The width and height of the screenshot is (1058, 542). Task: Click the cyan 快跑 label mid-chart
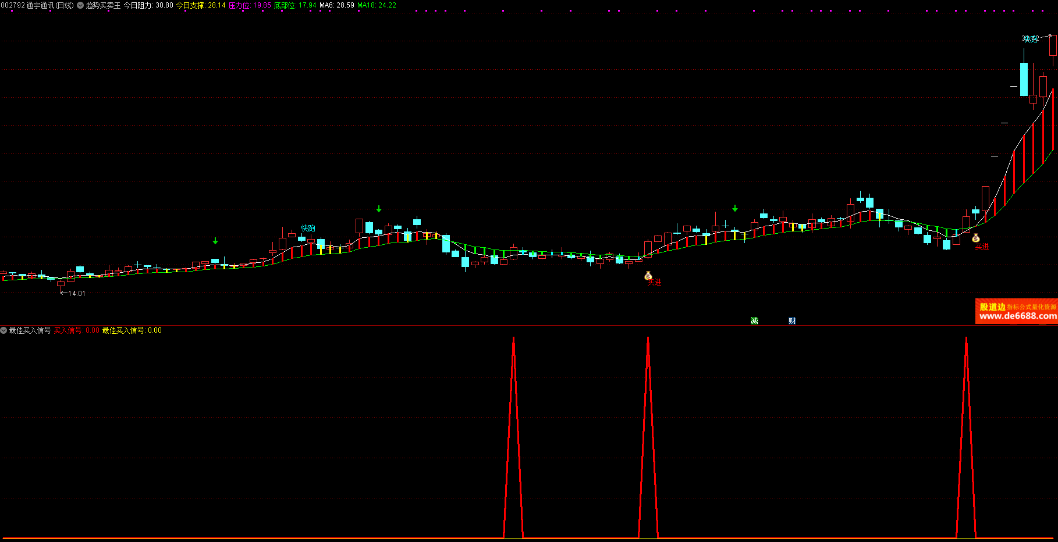pyautogui.click(x=308, y=228)
